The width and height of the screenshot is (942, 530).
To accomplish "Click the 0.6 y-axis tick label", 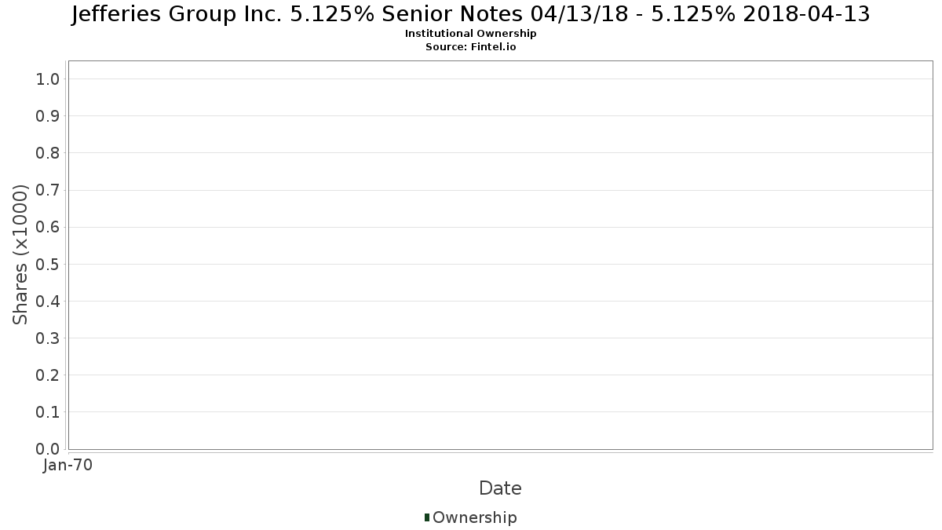I will [x=48, y=227].
